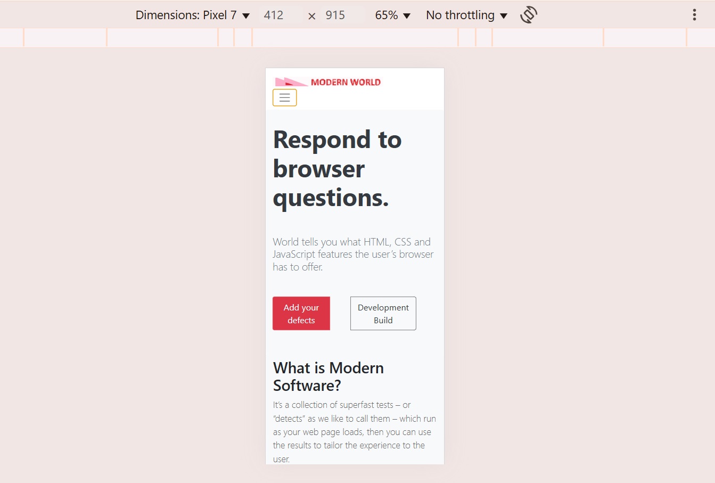This screenshot has height=483, width=715.
Task: Click the rotate device orientation icon
Action: point(528,15)
